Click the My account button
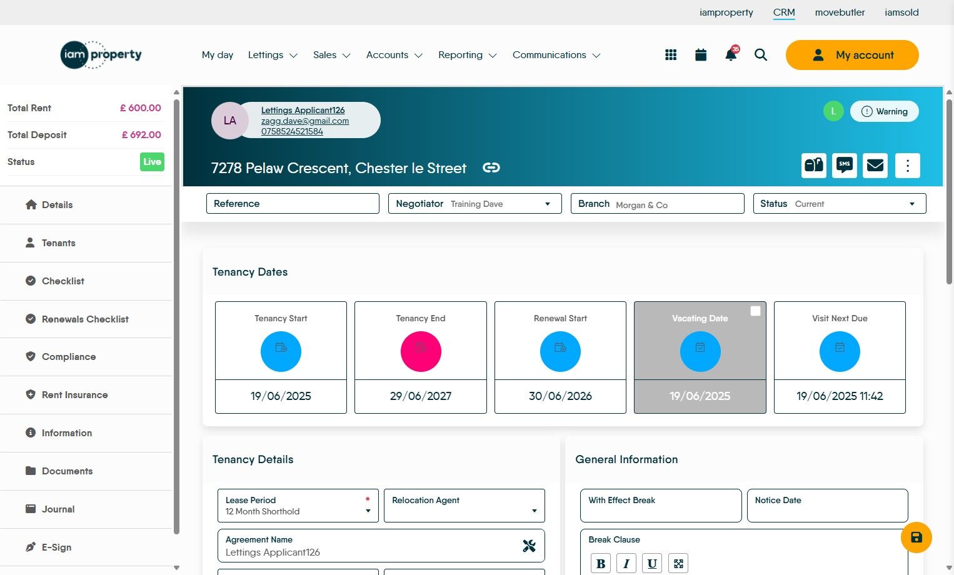954x575 pixels. tap(852, 55)
